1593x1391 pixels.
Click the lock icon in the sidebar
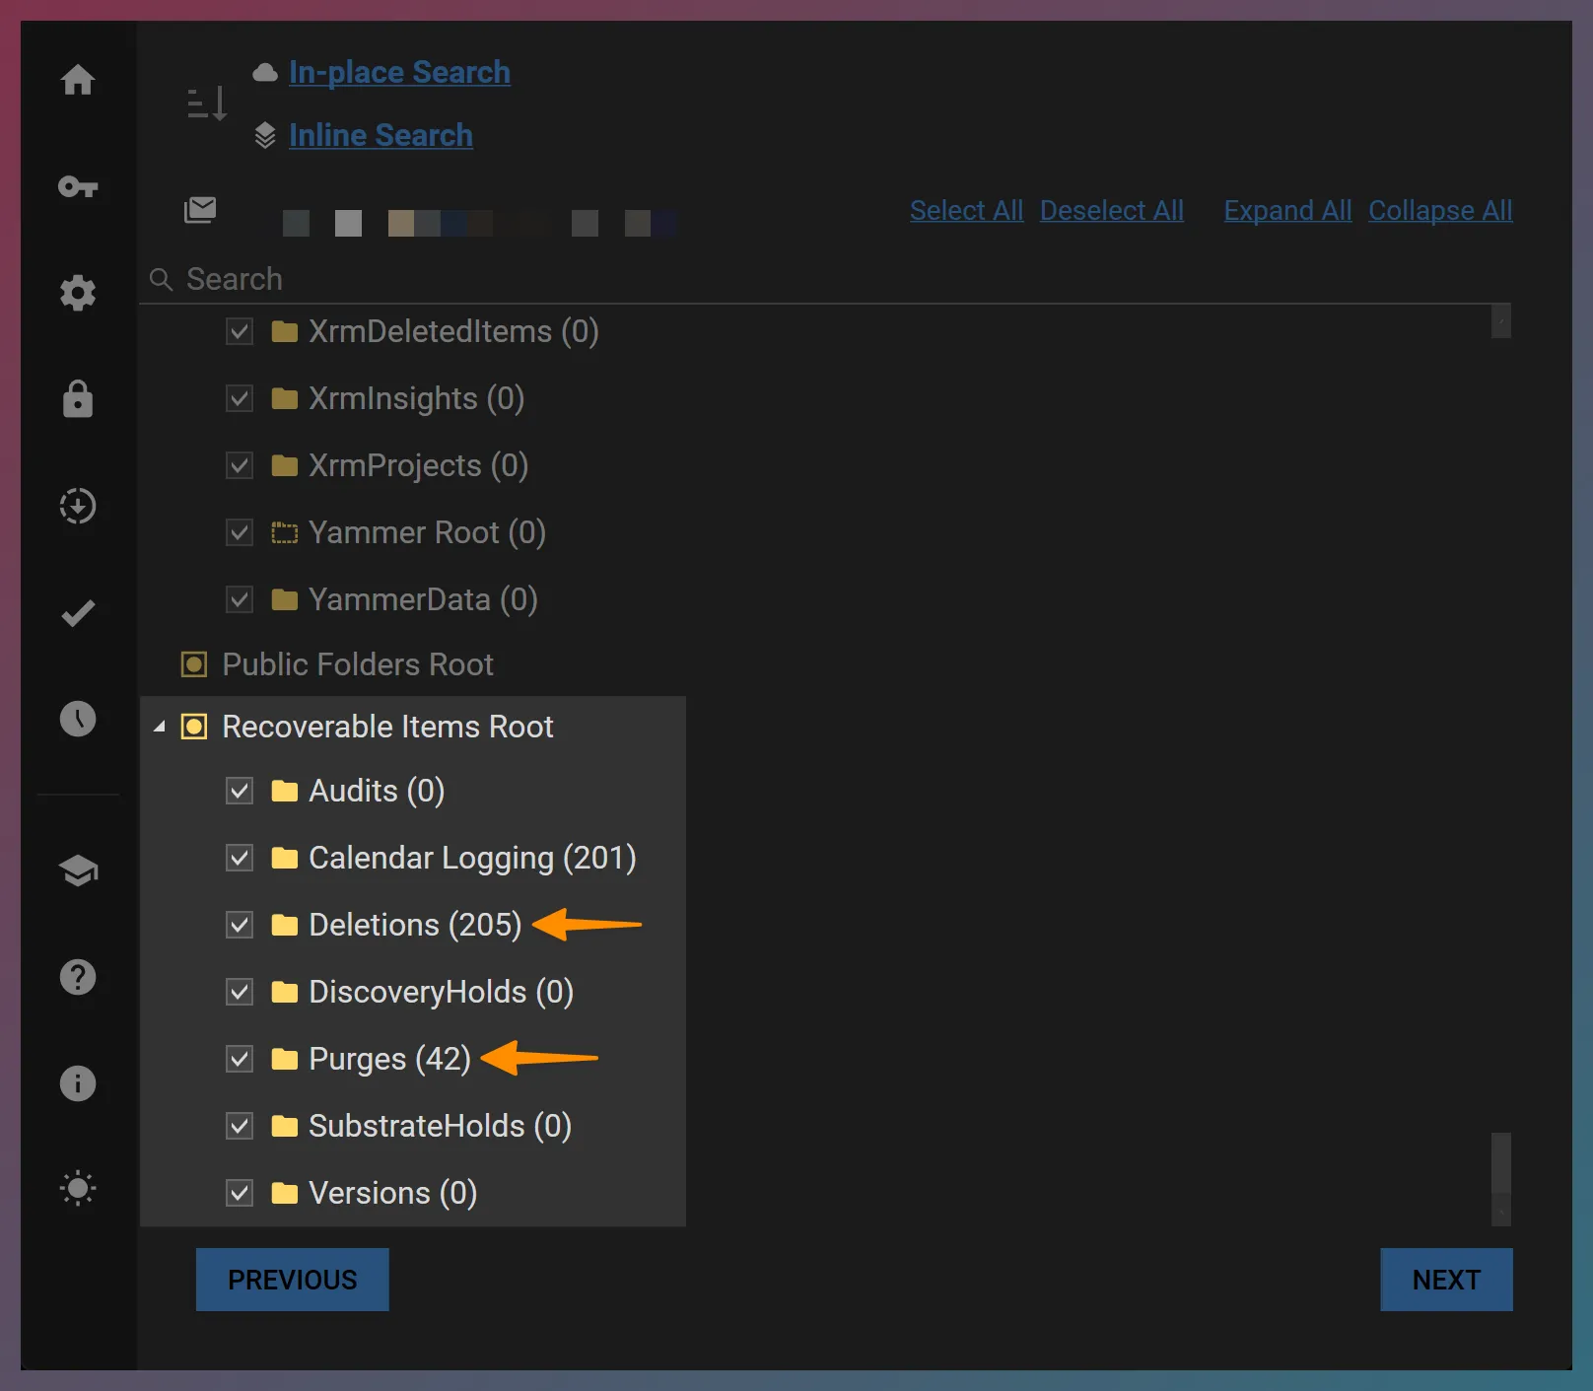point(78,399)
